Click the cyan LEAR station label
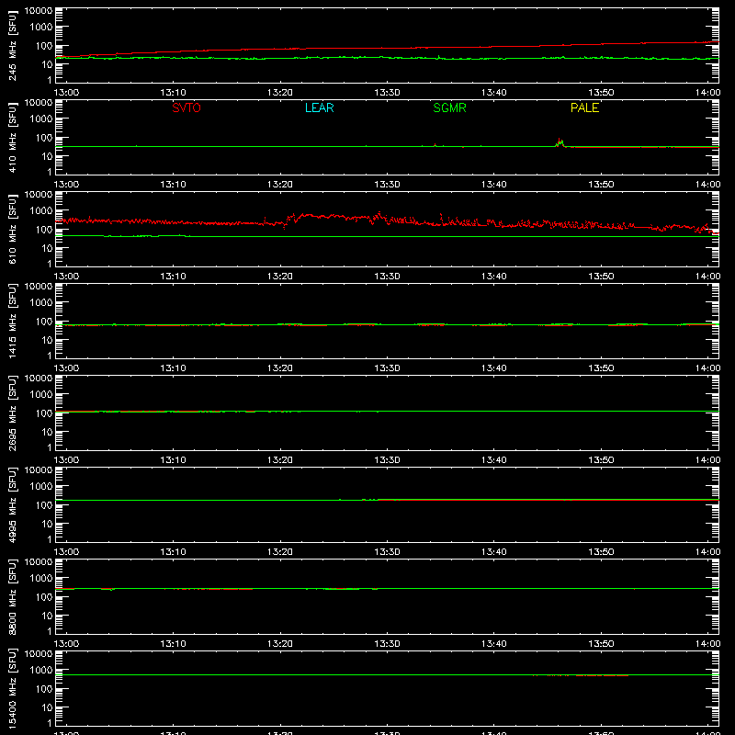The width and height of the screenshot is (735, 735). pyautogui.click(x=319, y=107)
